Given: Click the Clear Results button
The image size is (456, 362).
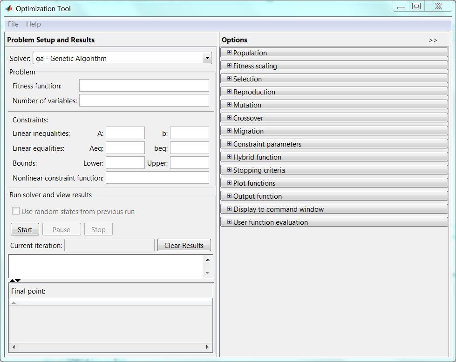Looking at the screenshot, I should pos(184,245).
